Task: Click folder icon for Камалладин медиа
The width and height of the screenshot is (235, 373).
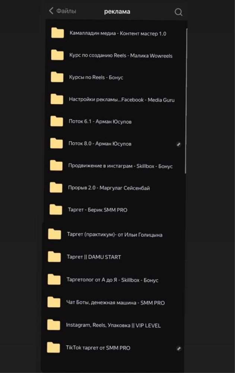Action: pos(58,33)
